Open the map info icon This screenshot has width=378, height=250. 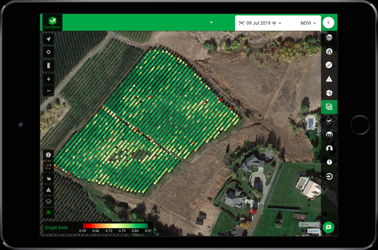click(48, 155)
